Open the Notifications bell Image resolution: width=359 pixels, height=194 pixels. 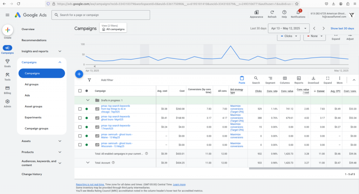point(298,13)
